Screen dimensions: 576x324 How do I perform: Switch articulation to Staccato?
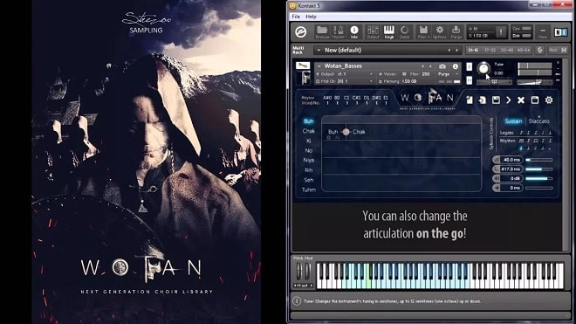click(x=538, y=121)
